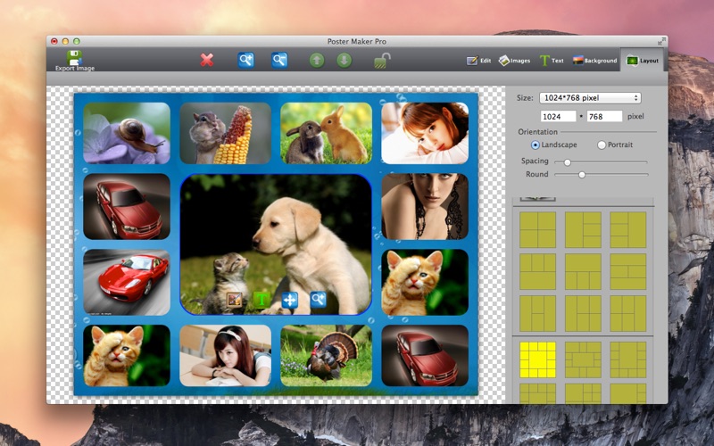The image size is (714, 446).
Task: Click the edit picture icon on puppy photo
Action: [235, 301]
